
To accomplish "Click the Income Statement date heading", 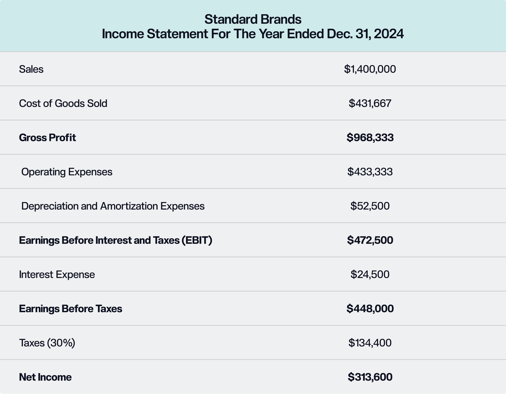I will click(x=253, y=34).
